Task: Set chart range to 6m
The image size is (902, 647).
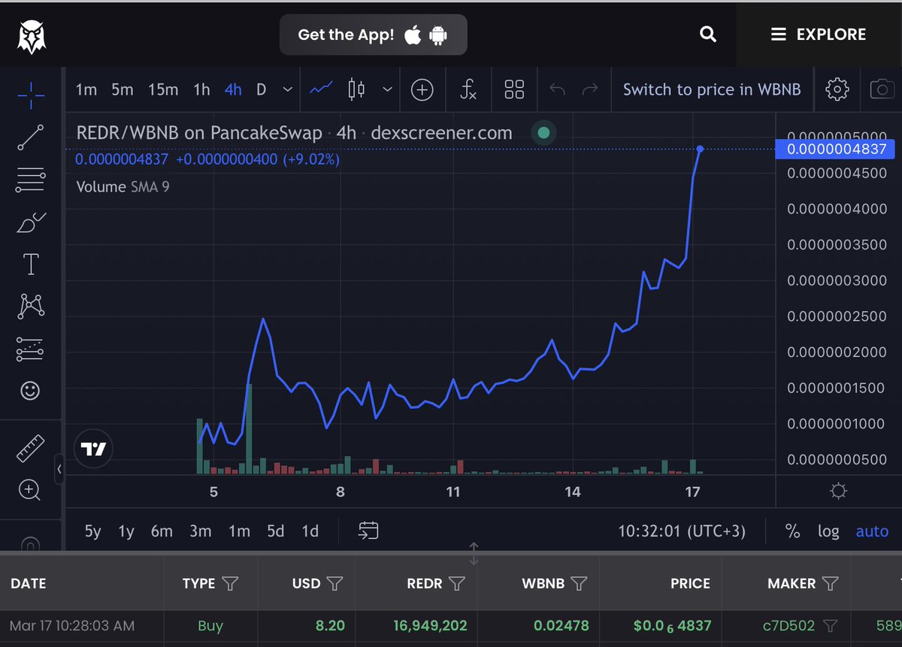Action: [162, 531]
